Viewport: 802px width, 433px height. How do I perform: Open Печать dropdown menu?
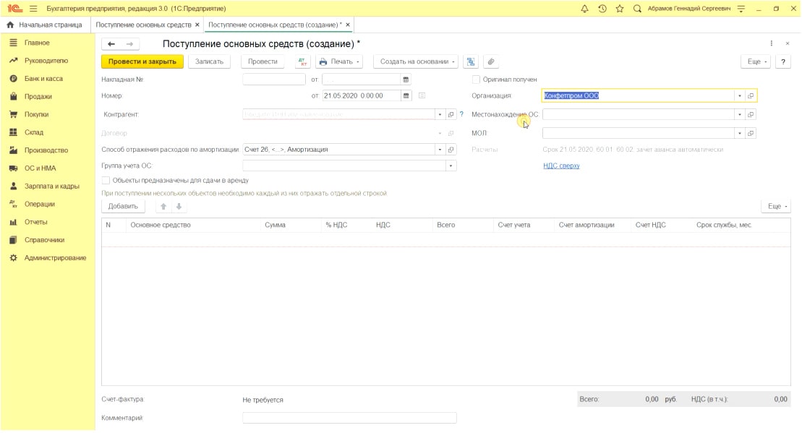pyautogui.click(x=339, y=62)
